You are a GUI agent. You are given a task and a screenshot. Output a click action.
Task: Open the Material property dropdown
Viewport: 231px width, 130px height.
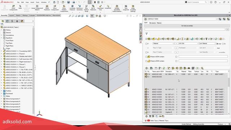(x=164, y=43)
